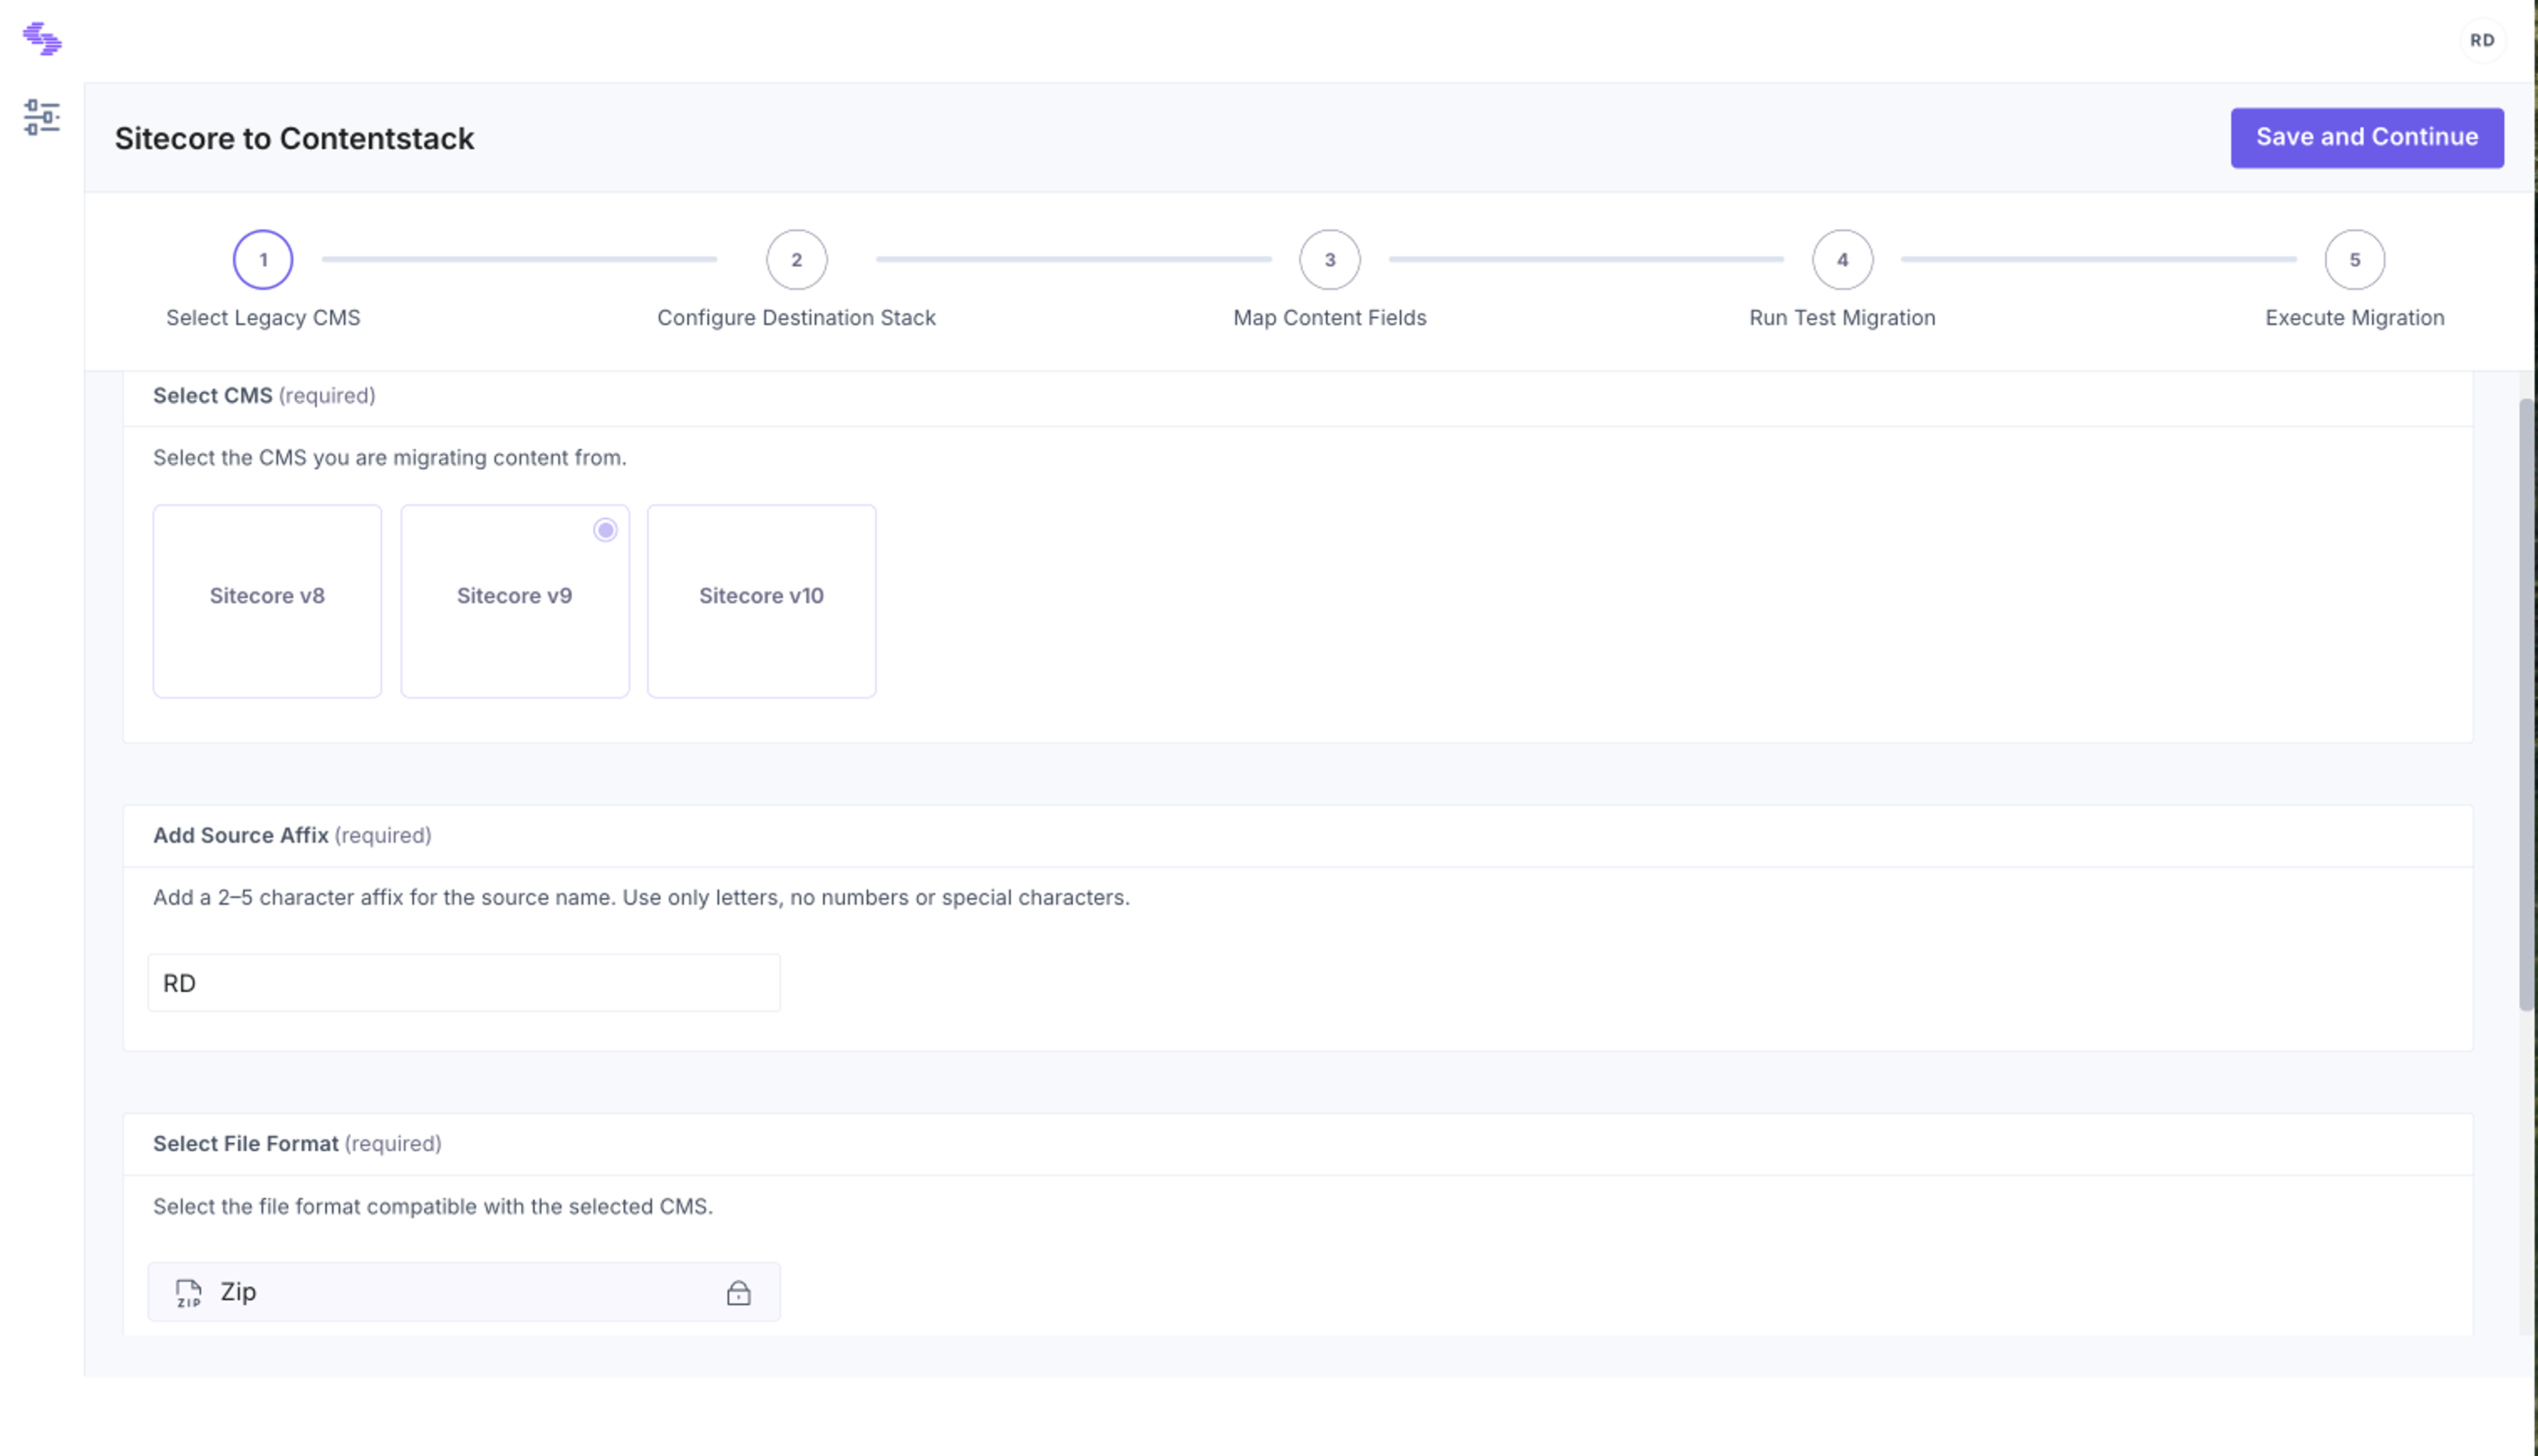
Task: Click Save and Continue button
Action: point(2367,138)
